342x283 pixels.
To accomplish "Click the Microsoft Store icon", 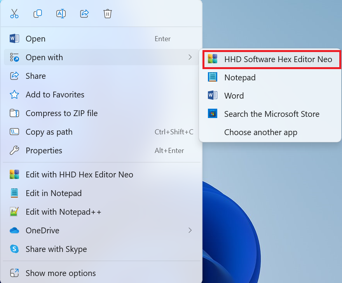I will pos(213,113).
